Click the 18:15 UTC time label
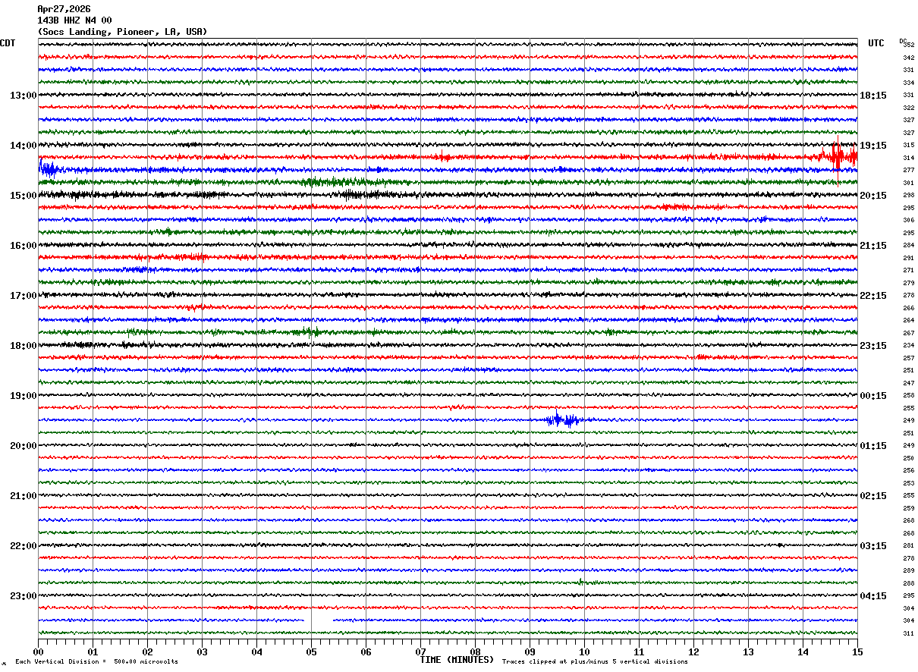This screenshot has width=918, height=672. pos(873,96)
